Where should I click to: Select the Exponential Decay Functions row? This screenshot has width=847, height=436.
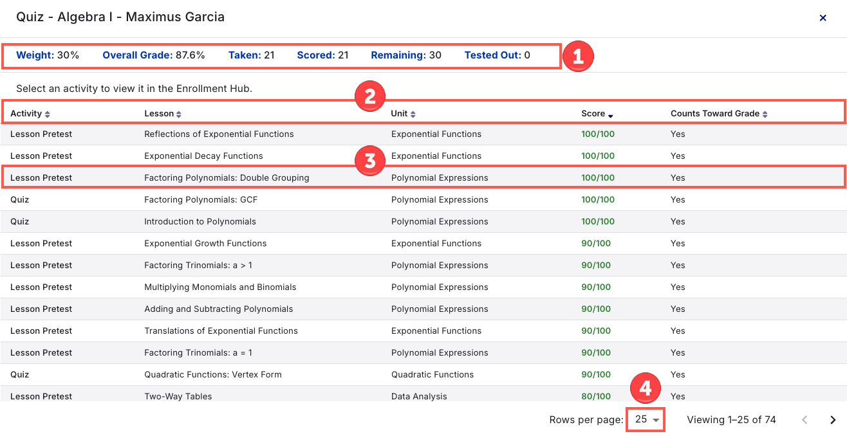click(423, 156)
